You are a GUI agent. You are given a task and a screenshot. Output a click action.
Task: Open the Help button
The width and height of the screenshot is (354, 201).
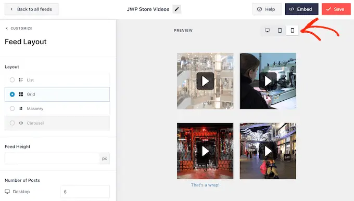pyautogui.click(x=267, y=9)
